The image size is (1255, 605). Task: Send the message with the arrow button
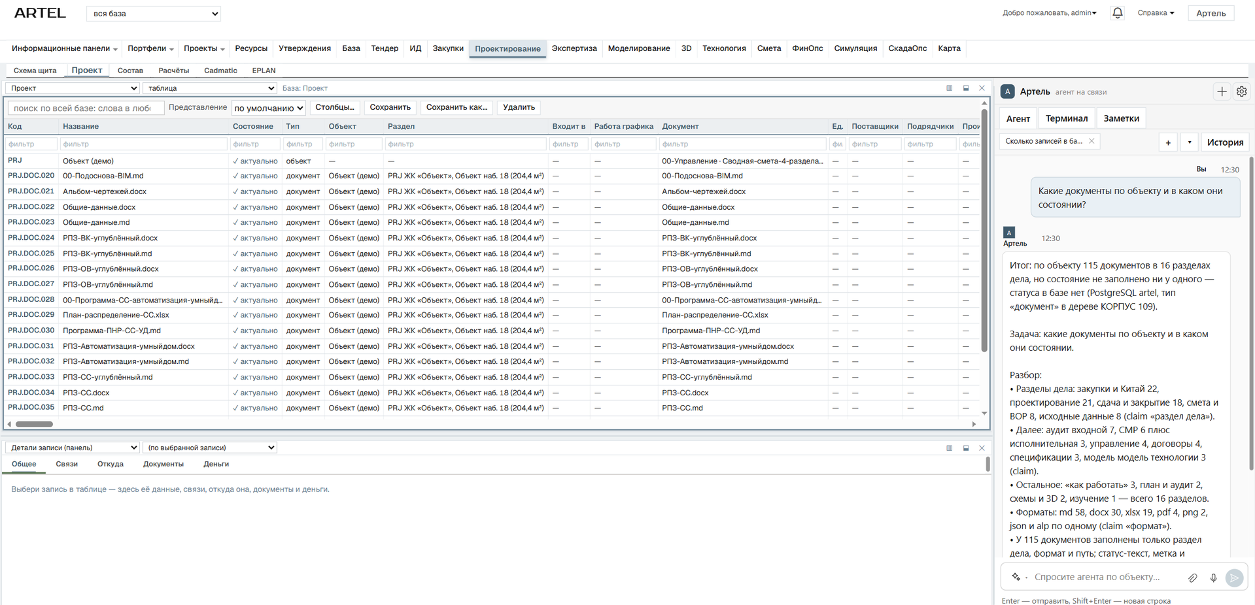[1234, 578]
